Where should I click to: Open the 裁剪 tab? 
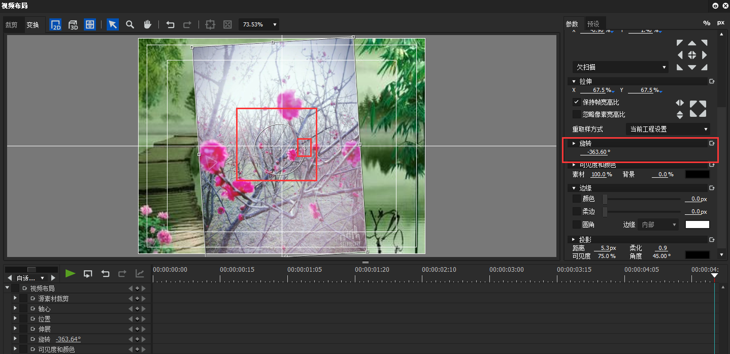tap(12, 24)
